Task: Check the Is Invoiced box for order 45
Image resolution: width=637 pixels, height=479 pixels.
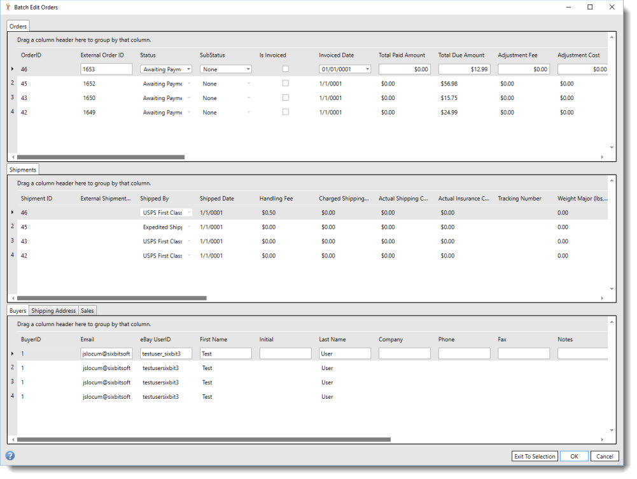Action: (x=285, y=83)
